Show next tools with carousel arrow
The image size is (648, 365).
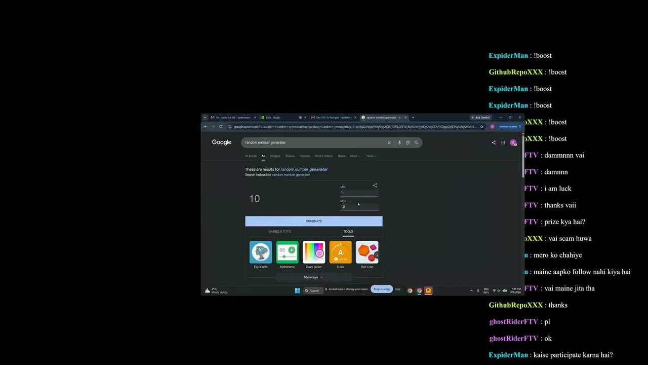[x=377, y=255]
